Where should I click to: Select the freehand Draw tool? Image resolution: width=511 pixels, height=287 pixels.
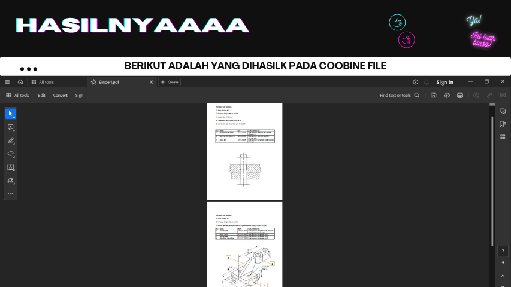pyautogui.click(x=10, y=154)
